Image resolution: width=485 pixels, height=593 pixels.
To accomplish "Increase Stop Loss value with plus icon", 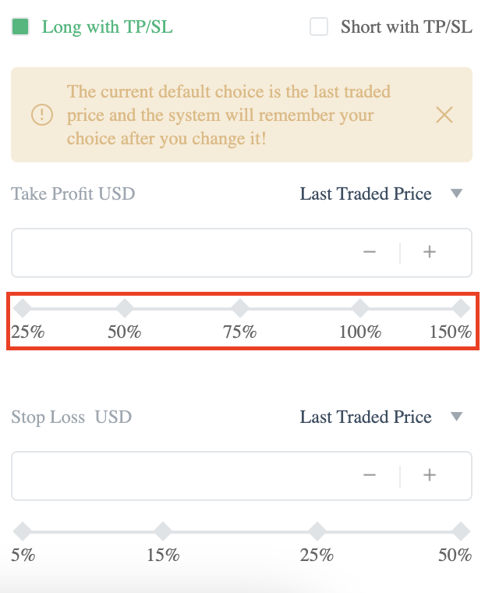I will (x=430, y=475).
